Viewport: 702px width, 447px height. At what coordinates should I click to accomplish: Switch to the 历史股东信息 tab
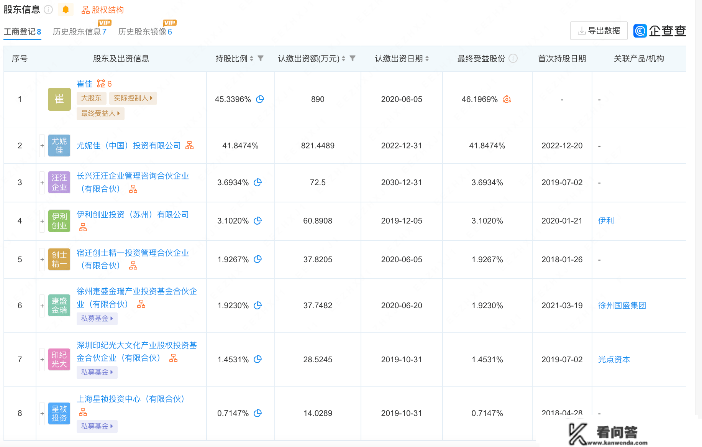pyautogui.click(x=80, y=32)
